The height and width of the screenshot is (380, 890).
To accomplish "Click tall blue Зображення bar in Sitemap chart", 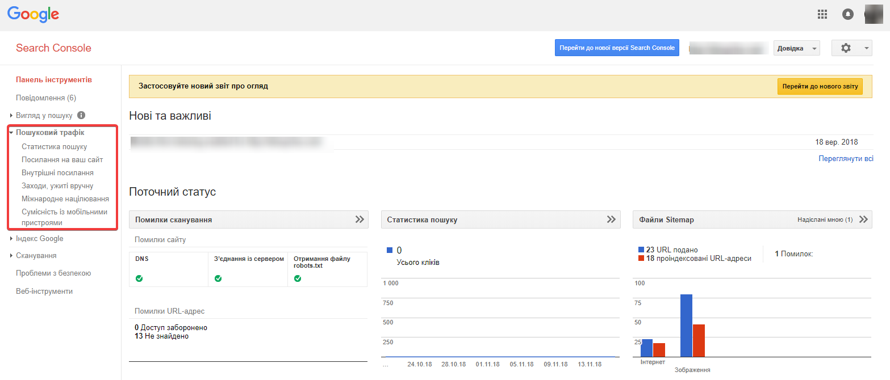I will click(x=686, y=326).
